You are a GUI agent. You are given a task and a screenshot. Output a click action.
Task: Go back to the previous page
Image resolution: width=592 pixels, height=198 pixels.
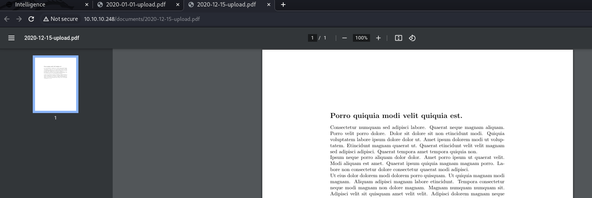pyautogui.click(x=7, y=19)
